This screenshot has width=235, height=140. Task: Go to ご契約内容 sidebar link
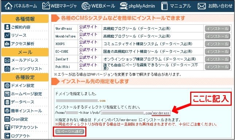tap(21, 27)
